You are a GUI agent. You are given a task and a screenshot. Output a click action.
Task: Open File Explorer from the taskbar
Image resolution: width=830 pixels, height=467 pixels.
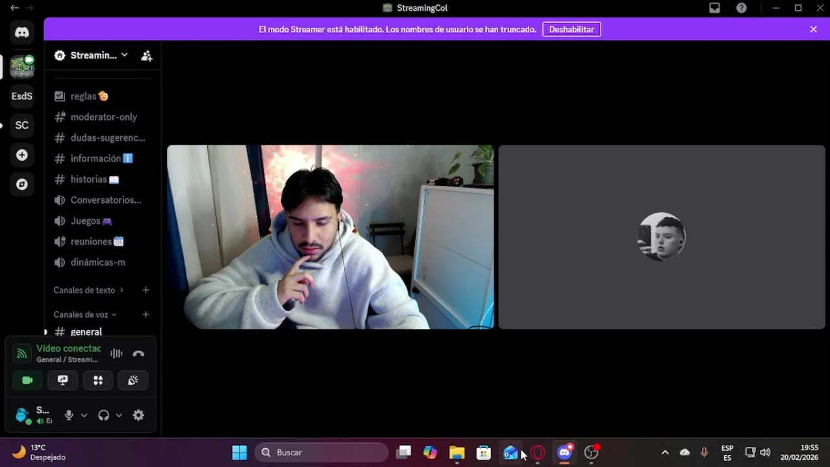tap(457, 452)
